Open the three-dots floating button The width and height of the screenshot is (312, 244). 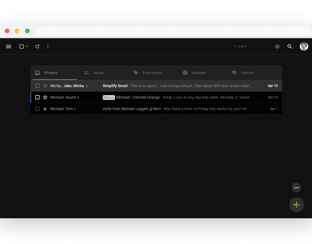coord(296,188)
